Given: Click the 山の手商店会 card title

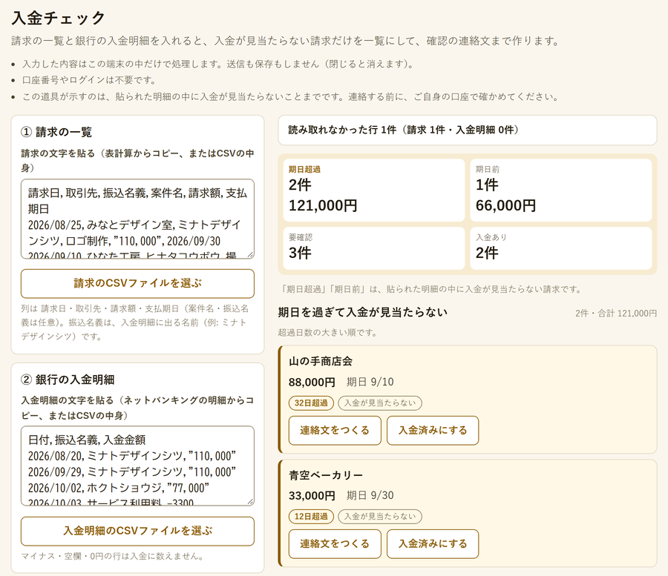Looking at the screenshot, I should (321, 362).
